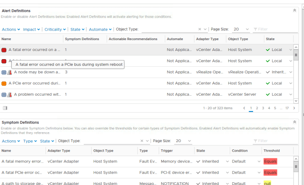Viewport: 304px width, 185px height.
Task: Click orange criticality icon of PCIe error alert
Action: [x=4, y=83]
